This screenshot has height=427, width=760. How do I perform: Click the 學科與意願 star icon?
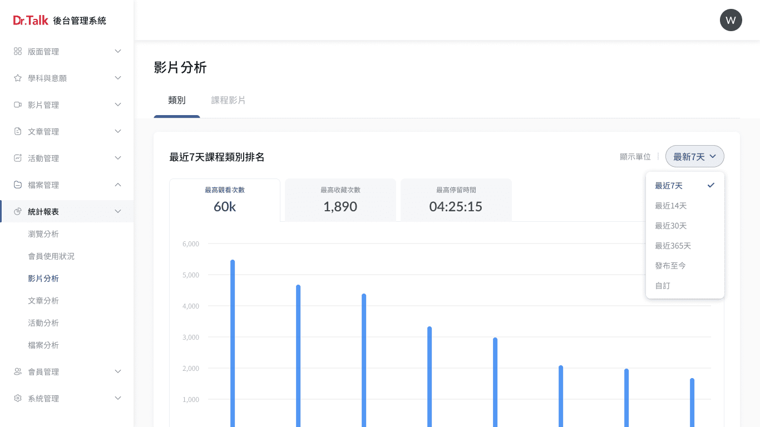pyautogui.click(x=18, y=78)
